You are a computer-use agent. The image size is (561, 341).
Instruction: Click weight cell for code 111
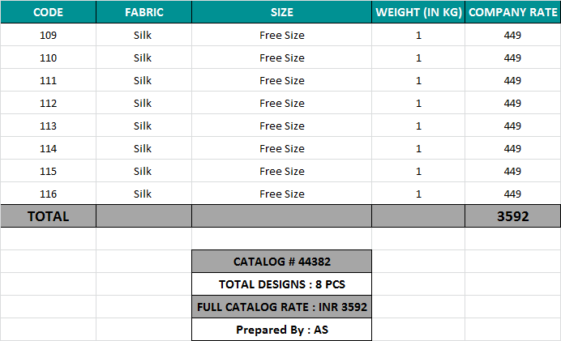(x=418, y=80)
